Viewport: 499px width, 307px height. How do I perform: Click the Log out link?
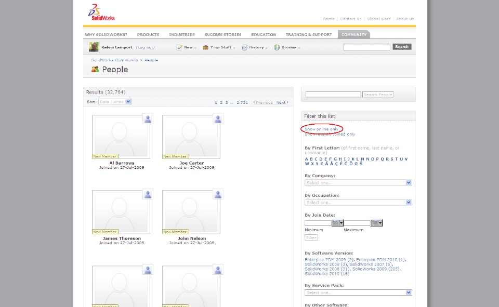point(145,47)
